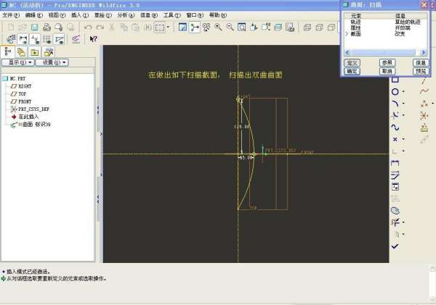Click the 确定 button in sweep dialog
The image size is (436, 305).
pyautogui.click(x=352, y=71)
